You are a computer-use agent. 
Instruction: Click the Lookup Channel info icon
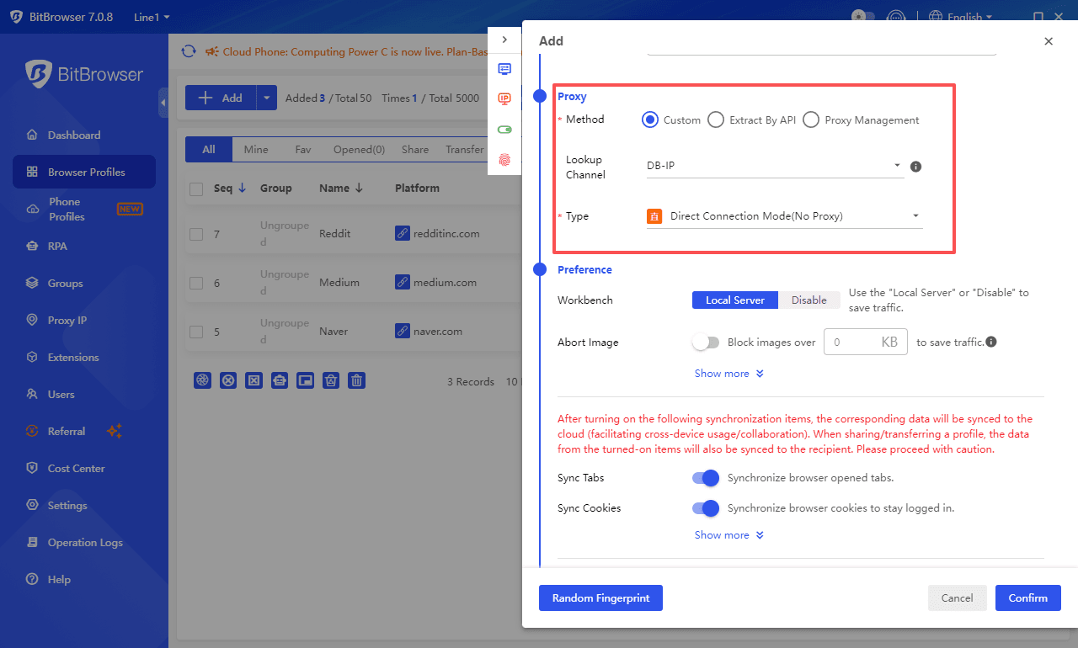coord(916,167)
